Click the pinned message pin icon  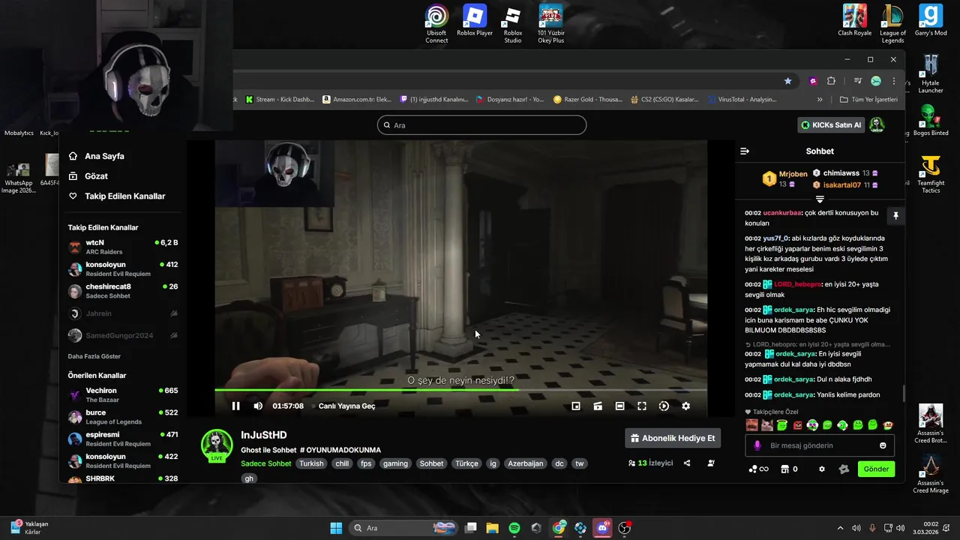[x=895, y=216]
